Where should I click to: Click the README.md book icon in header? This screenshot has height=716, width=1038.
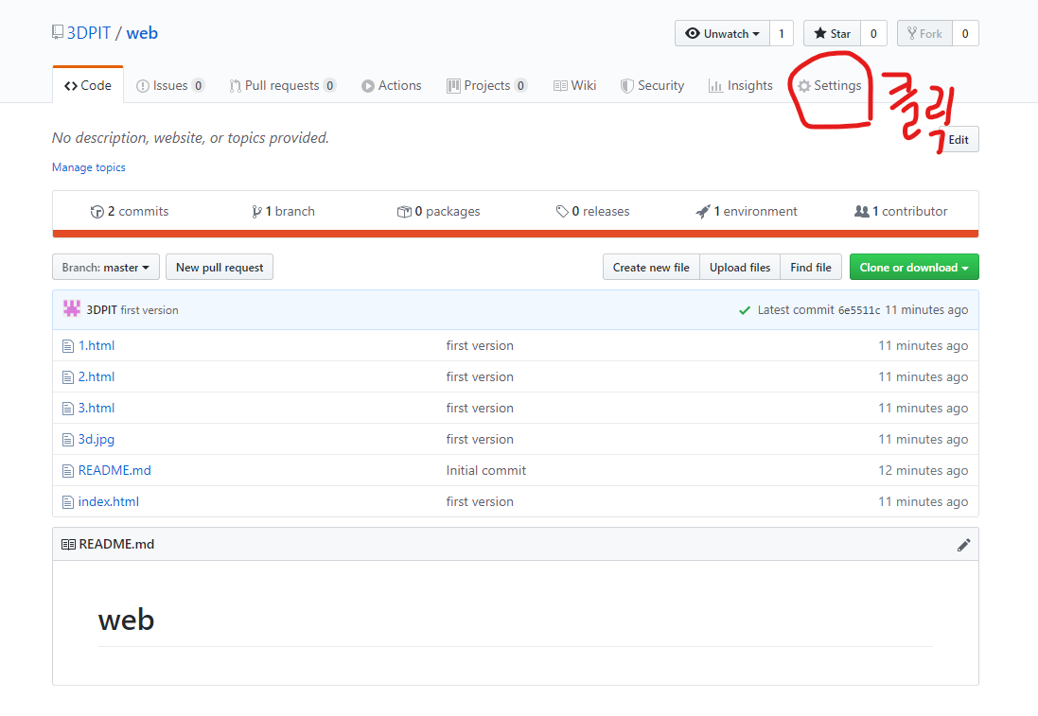[x=68, y=544]
